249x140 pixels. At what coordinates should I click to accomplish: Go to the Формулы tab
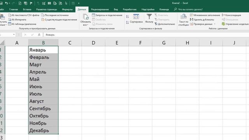(x=67, y=9)
